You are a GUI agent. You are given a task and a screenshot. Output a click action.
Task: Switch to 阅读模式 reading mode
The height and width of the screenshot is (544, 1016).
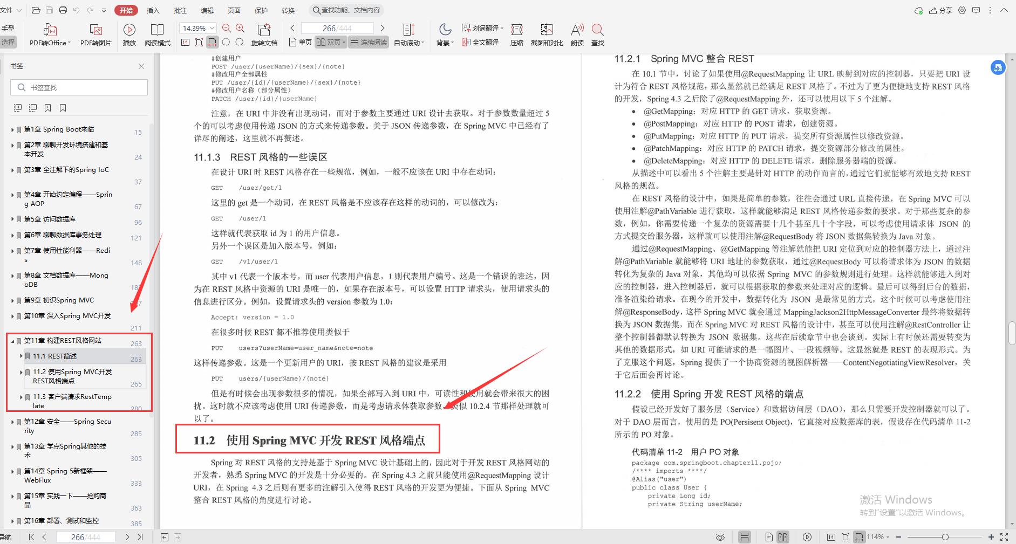click(x=157, y=35)
